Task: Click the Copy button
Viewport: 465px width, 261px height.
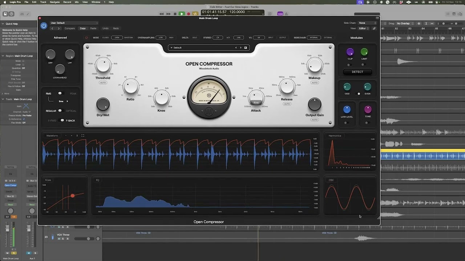Action: (83, 28)
